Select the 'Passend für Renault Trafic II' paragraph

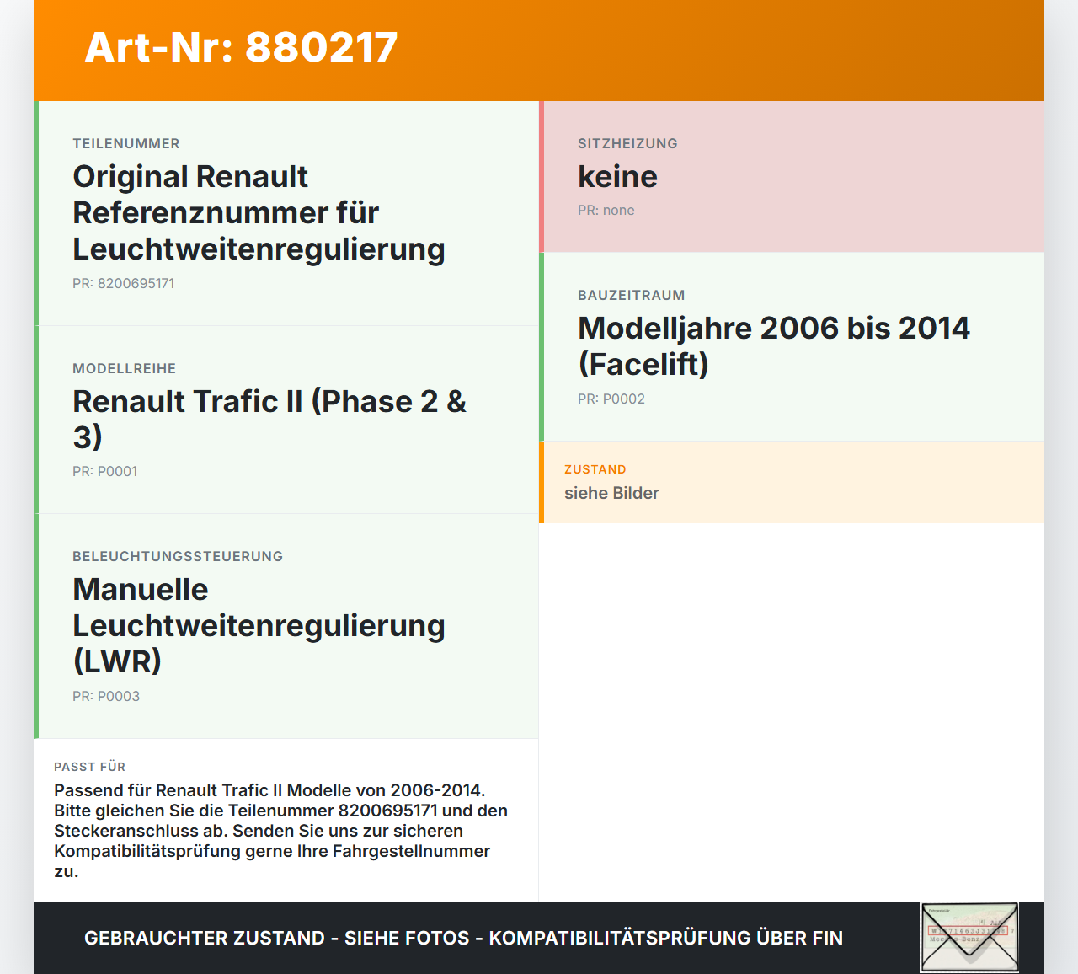pos(281,831)
